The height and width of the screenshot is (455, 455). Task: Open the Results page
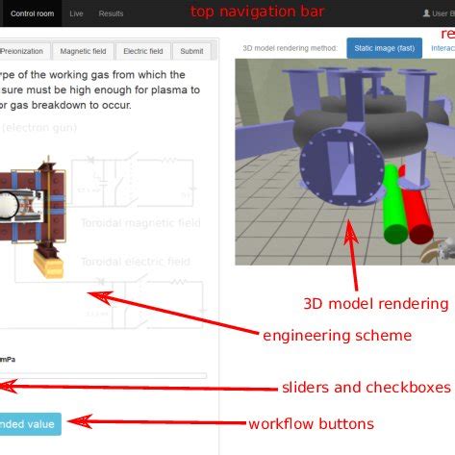coord(111,13)
